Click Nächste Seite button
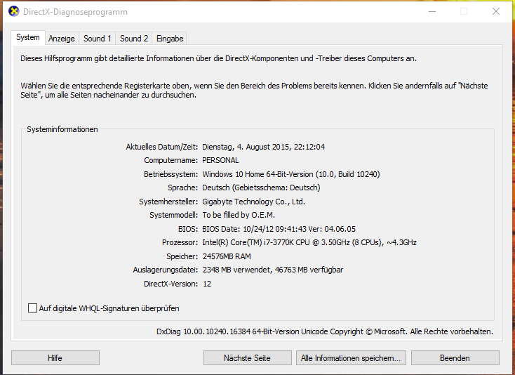515x375 pixels. tap(247, 357)
